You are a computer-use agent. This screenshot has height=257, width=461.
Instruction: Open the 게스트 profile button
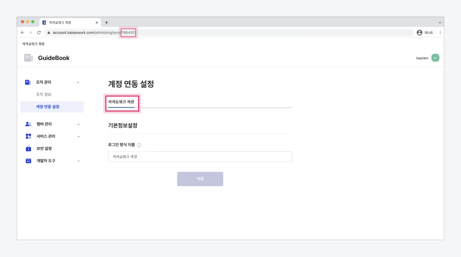[426, 33]
